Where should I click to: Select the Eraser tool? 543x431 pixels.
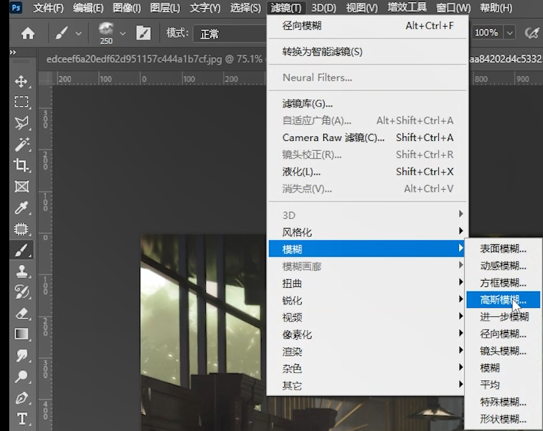pyautogui.click(x=22, y=313)
